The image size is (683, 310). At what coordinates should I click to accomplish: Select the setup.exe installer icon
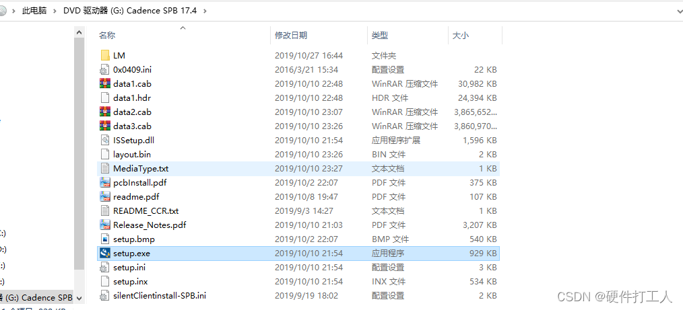click(x=104, y=254)
